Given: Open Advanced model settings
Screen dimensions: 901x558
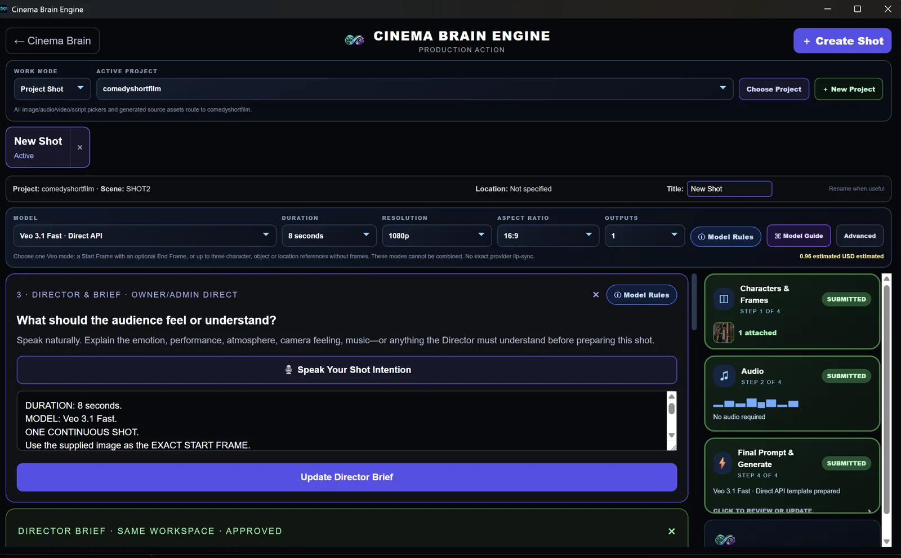Looking at the screenshot, I should (859, 236).
